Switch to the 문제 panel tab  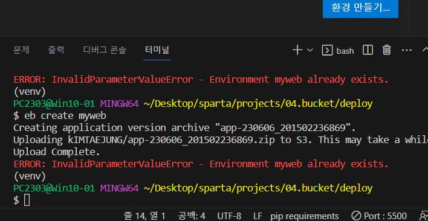(x=22, y=50)
